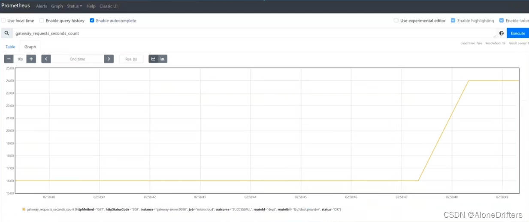Click the 16.00 y-axis label
This screenshot has height=222, width=529.
click(x=9, y=181)
